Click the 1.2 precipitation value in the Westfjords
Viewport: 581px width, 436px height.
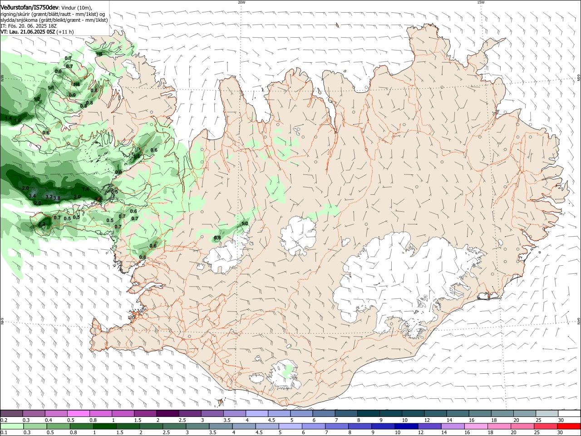37,99
